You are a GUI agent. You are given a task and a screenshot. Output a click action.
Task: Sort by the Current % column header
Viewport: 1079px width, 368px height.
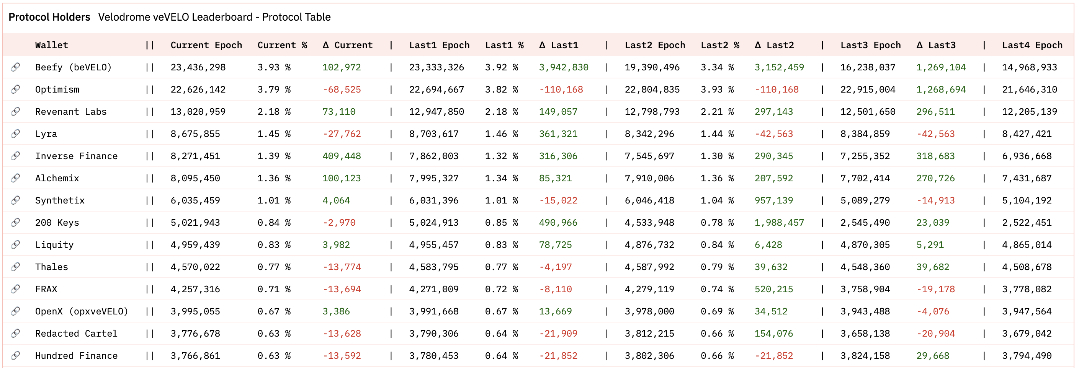[282, 45]
